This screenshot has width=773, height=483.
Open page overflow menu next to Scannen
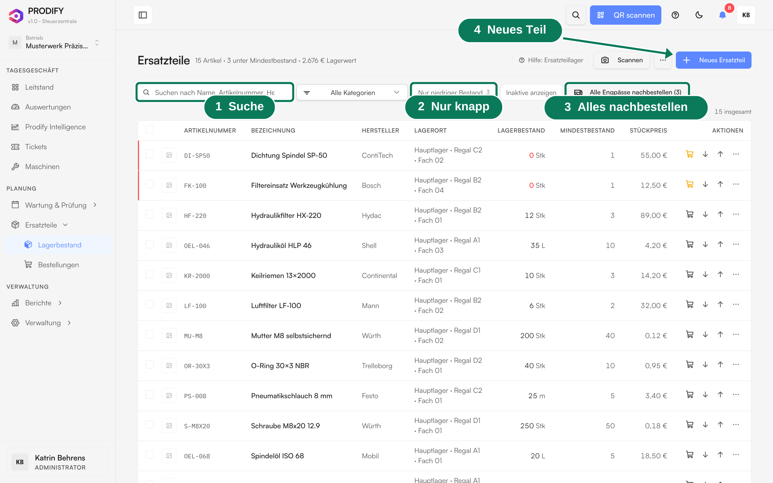click(x=663, y=60)
